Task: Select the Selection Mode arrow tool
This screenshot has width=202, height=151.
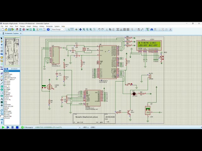Action: [2, 38]
